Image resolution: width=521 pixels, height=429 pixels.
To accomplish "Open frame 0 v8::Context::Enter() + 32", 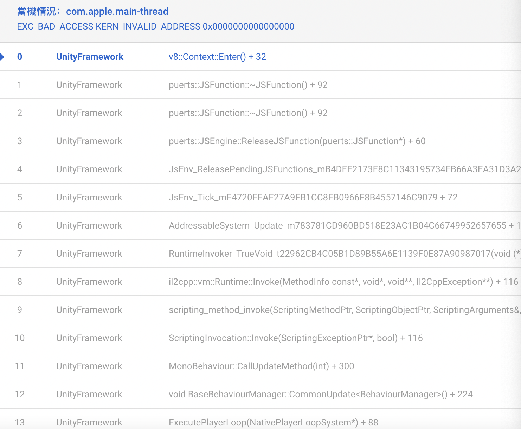I will tap(217, 57).
